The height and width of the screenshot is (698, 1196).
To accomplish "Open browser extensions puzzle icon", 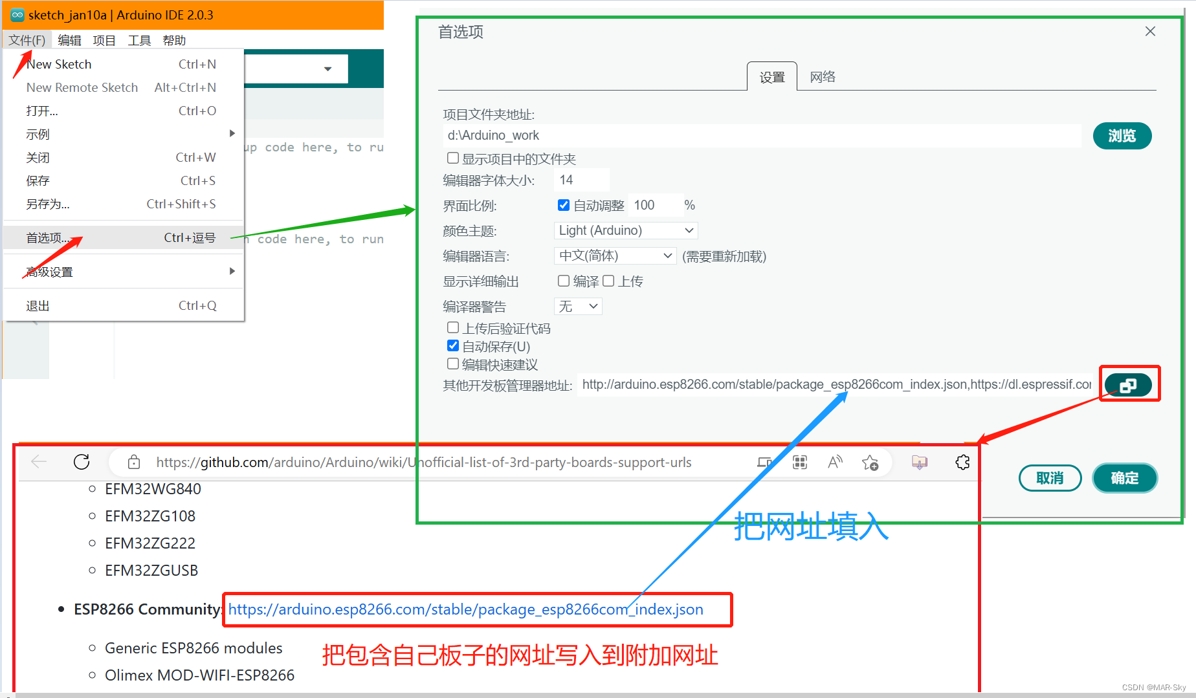I will (x=962, y=462).
